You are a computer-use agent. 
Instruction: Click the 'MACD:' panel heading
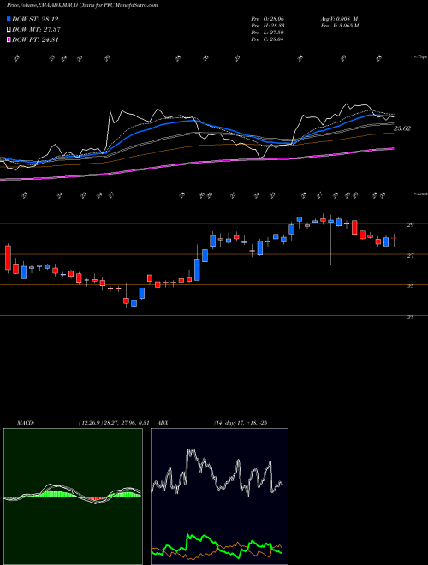coord(25,423)
